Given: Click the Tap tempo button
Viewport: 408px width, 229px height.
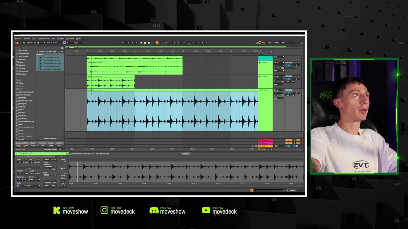Looking at the screenshot, I should pyautogui.click(x=24, y=43).
